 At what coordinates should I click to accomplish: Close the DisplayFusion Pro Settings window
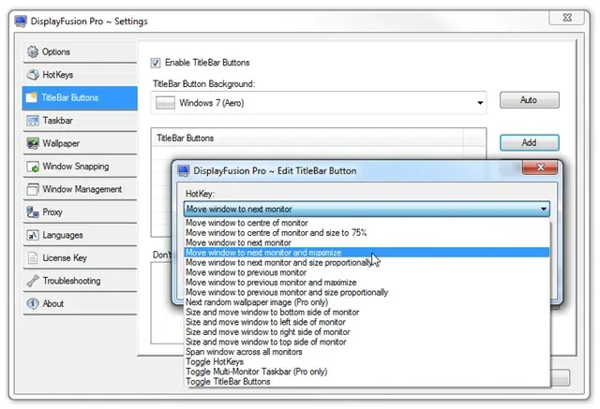566,18
